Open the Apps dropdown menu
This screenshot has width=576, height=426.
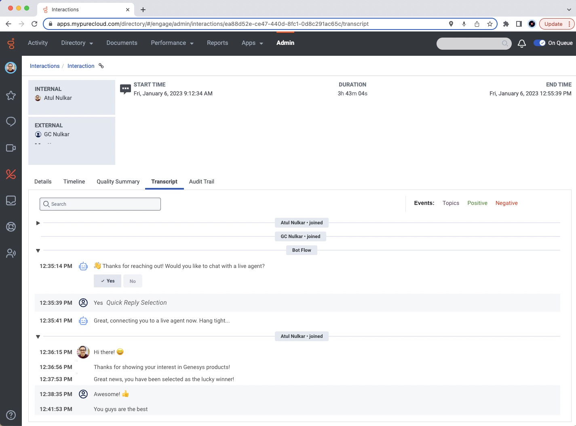[x=252, y=43]
